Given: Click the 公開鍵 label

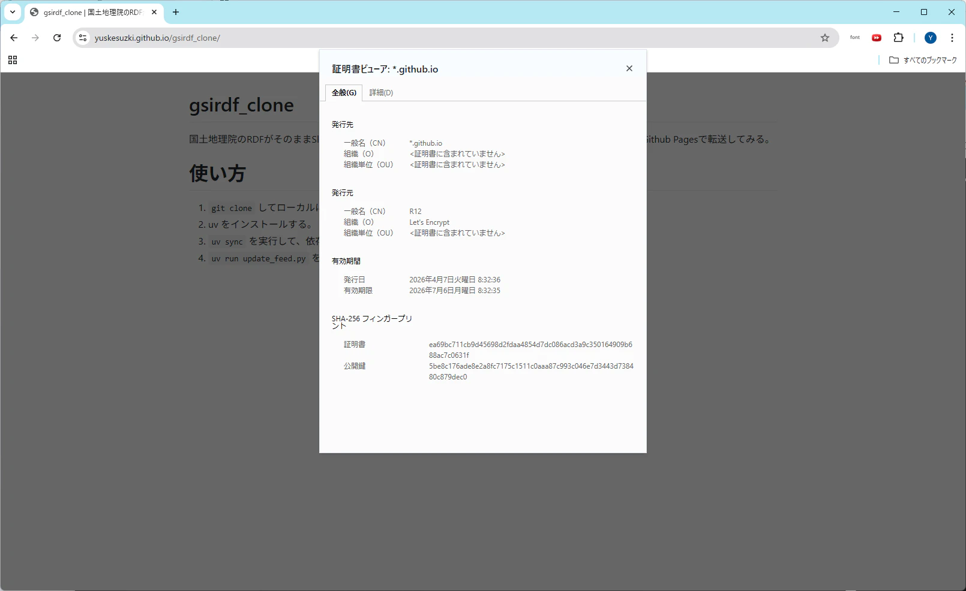Looking at the screenshot, I should tap(355, 366).
